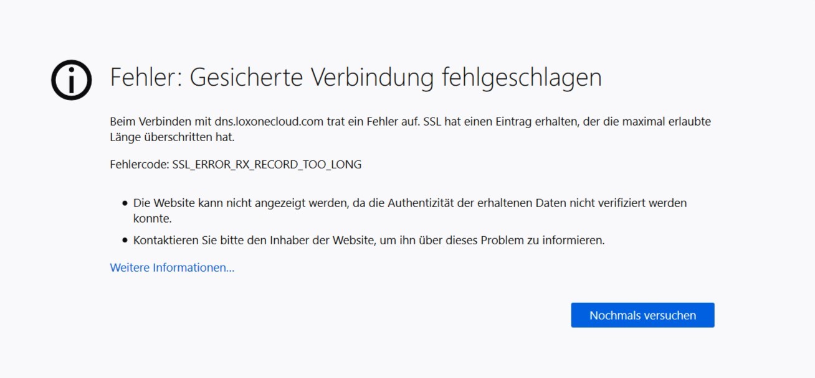Click the word SSL in the description
The image size is (815, 378).
point(432,122)
